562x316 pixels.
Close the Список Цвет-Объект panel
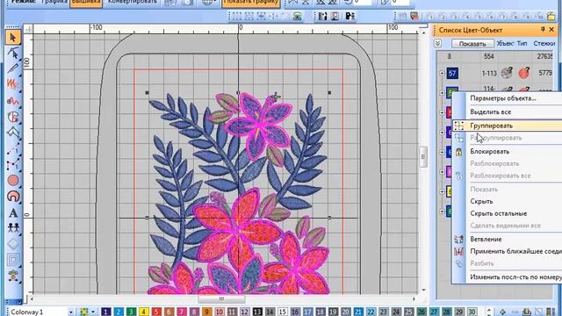click(551, 29)
